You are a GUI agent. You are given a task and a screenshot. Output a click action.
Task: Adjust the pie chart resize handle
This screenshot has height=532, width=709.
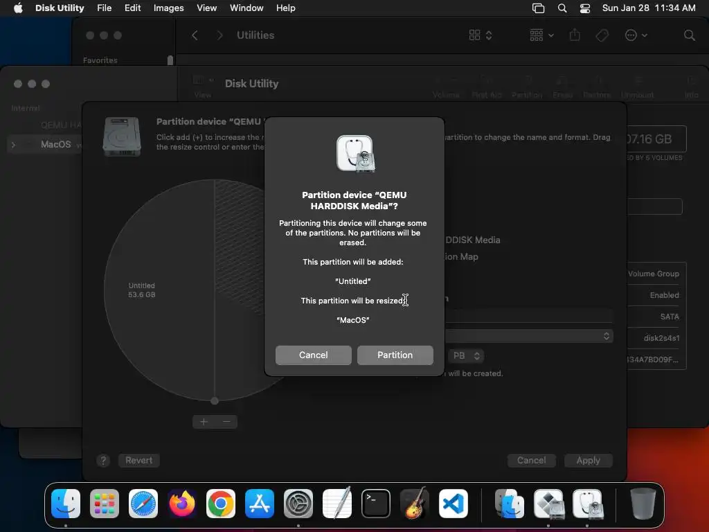click(x=215, y=401)
